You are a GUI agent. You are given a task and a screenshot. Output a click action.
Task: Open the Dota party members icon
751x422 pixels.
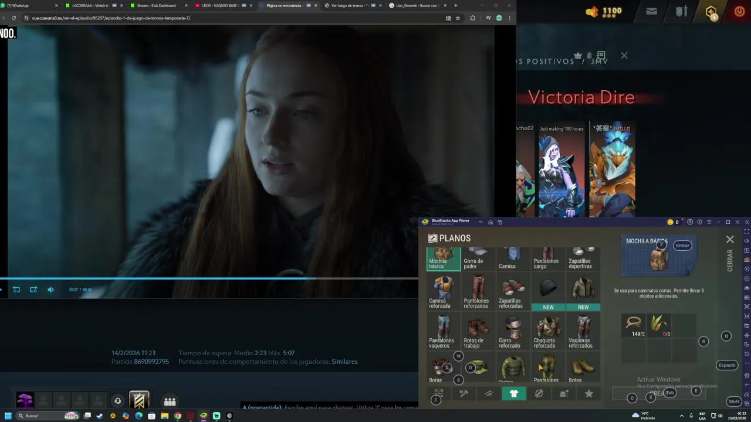[x=170, y=401]
